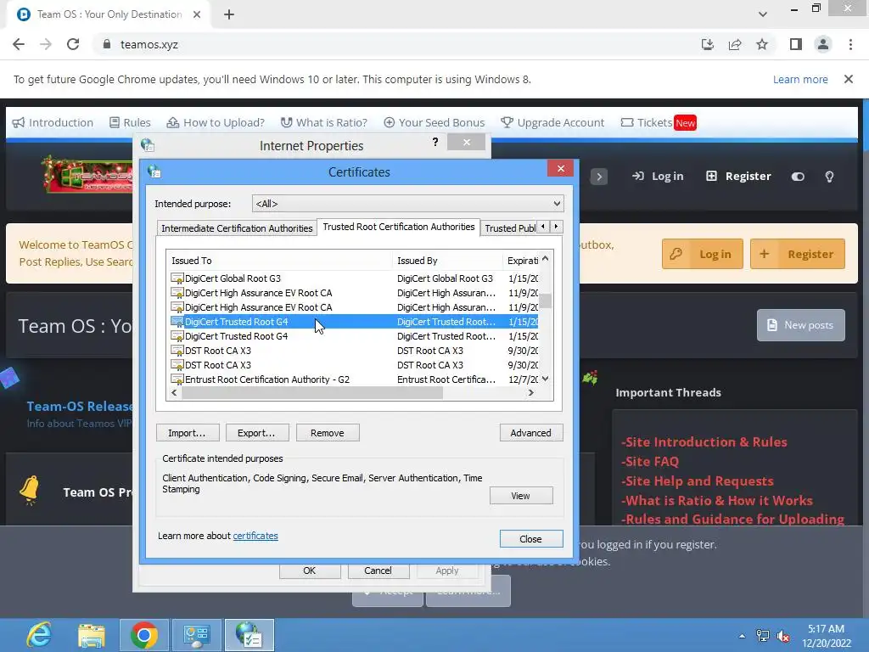Click the yellow Log in button
Screen dimensions: 869x652
pos(702,254)
